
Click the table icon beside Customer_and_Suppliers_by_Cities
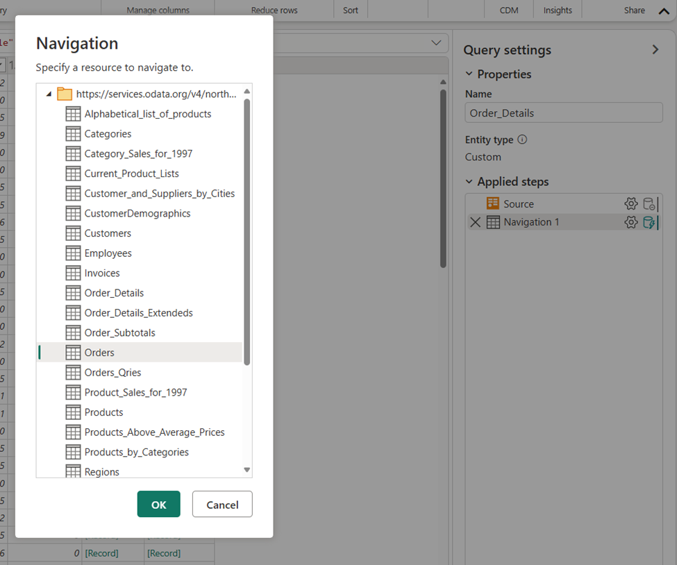coord(73,194)
